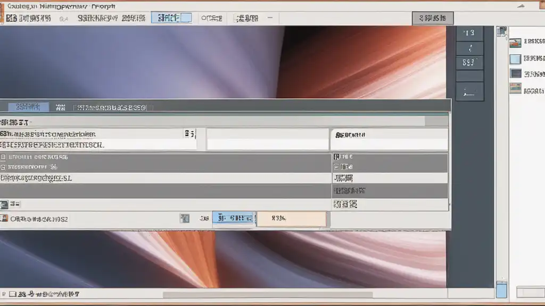Choose the light blue thumbnail in the right panel
Viewport: 545px width, 306px height.
click(x=515, y=59)
